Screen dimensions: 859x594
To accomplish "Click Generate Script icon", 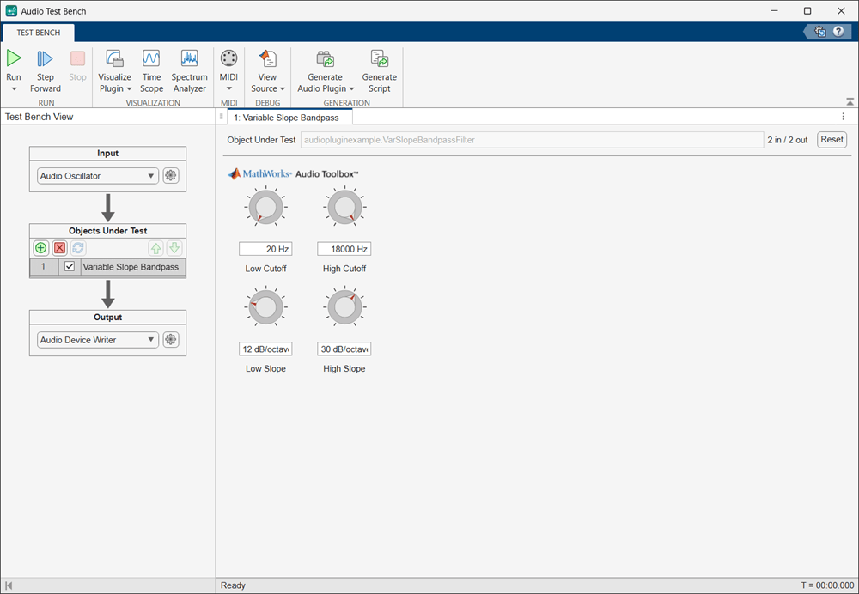I will (x=379, y=58).
